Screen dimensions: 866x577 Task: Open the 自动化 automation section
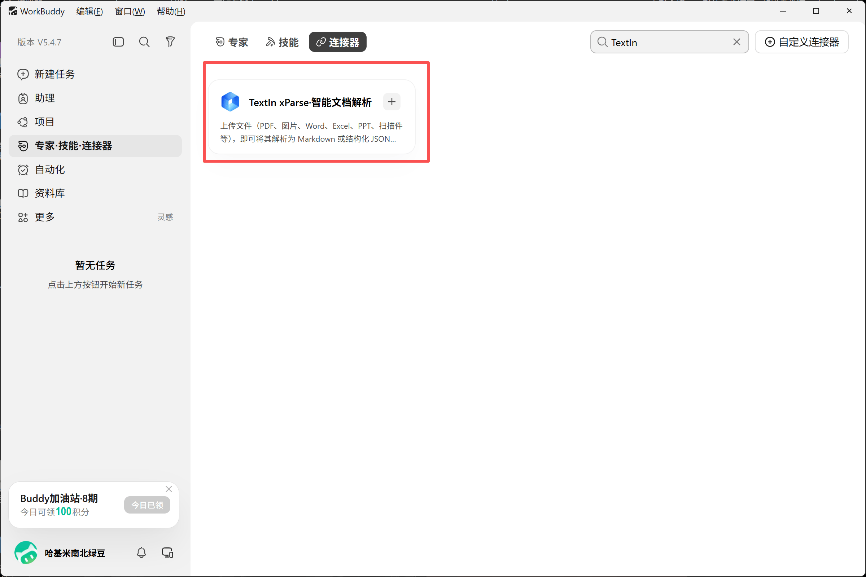[95, 169]
